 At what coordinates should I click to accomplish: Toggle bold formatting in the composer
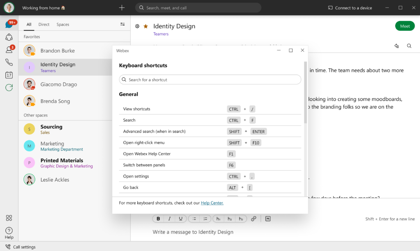point(158,219)
